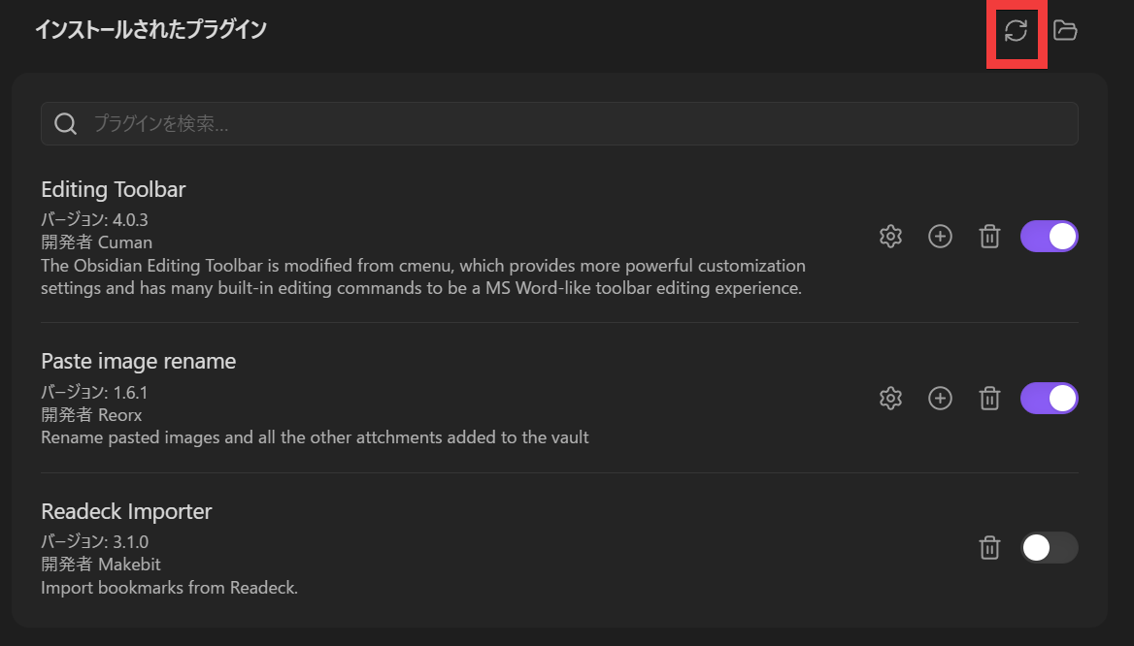Viewport: 1134px width, 646px height.
Task: Open Editing Toolbar settings gear
Action: click(890, 236)
